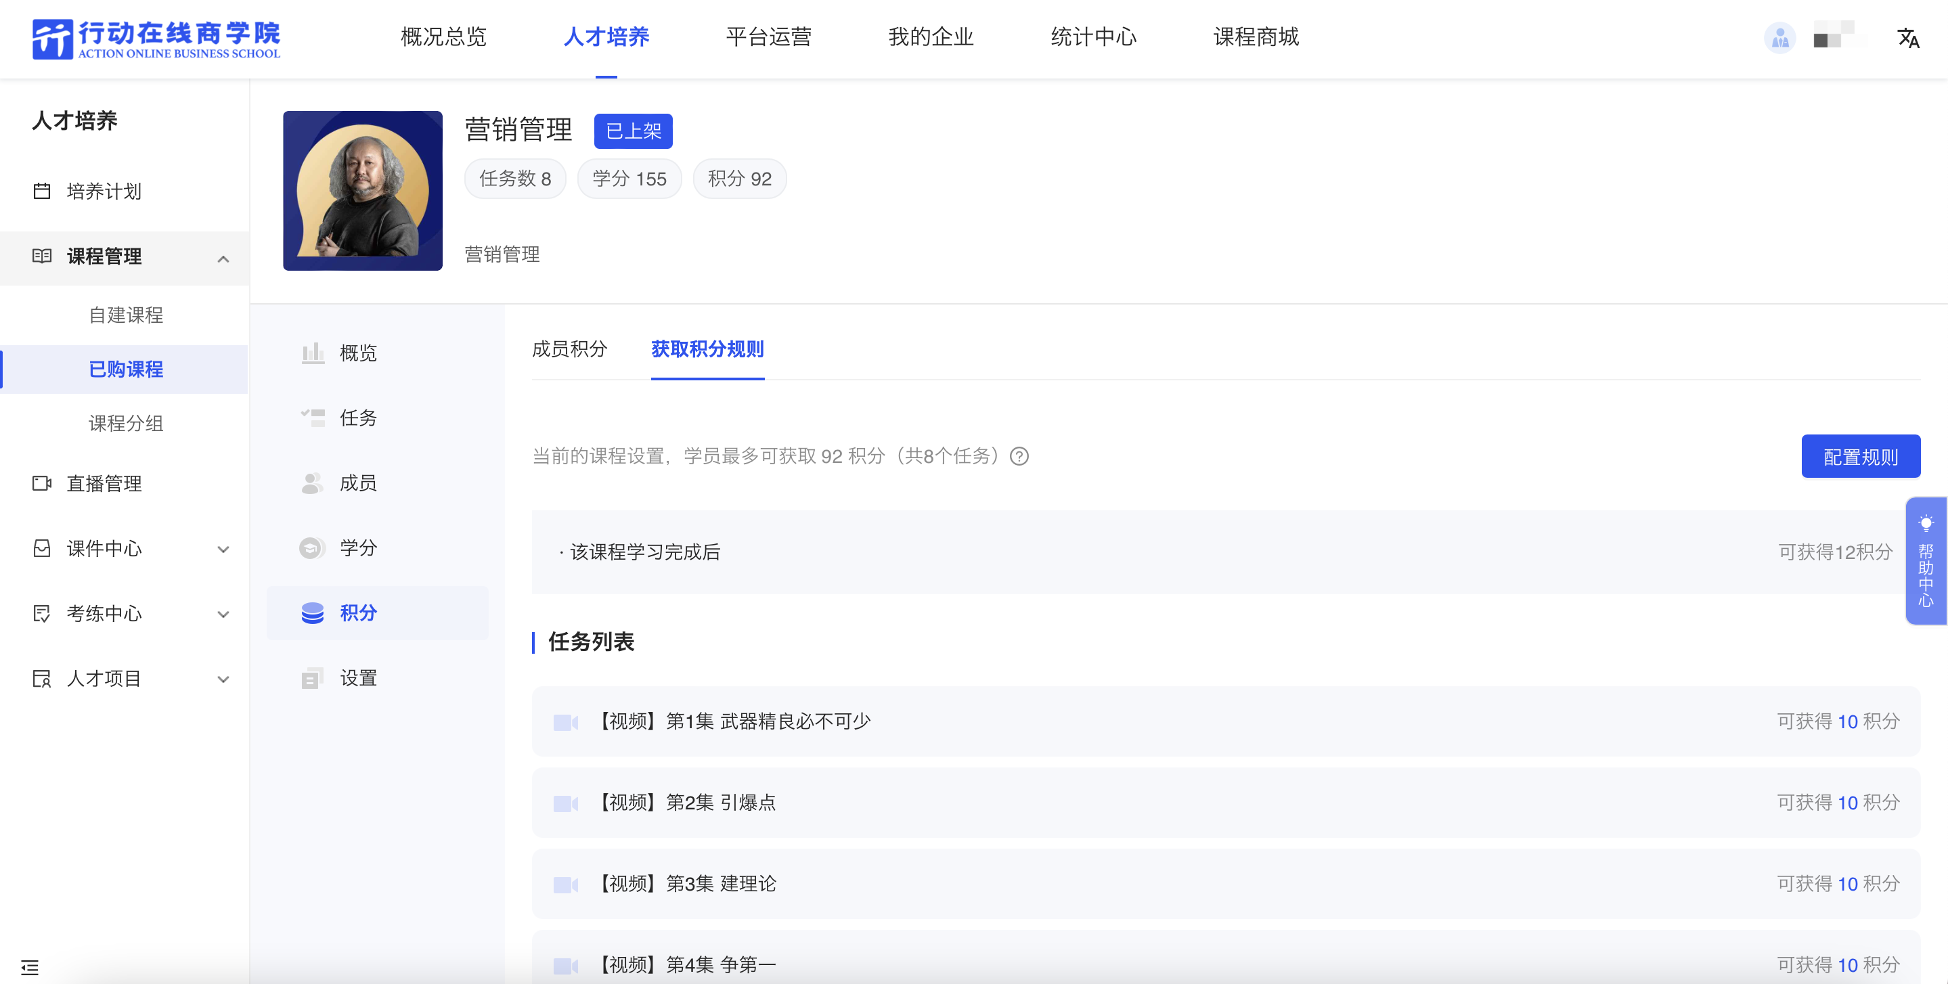Click the 帮助中心 lightbulb icon
This screenshot has height=984, width=1948.
pyautogui.click(x=1925, y=522)
